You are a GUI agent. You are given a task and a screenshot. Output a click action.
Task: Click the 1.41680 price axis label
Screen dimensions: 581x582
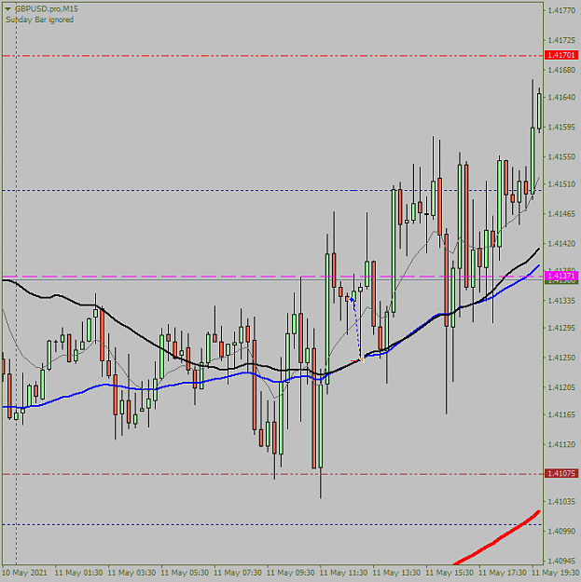[561, 70]
